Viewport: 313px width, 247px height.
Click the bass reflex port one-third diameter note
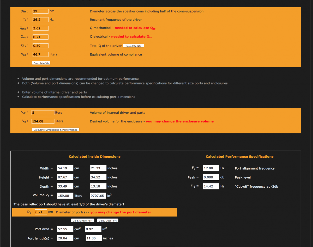pyautogui.click(x=69, y=204)
